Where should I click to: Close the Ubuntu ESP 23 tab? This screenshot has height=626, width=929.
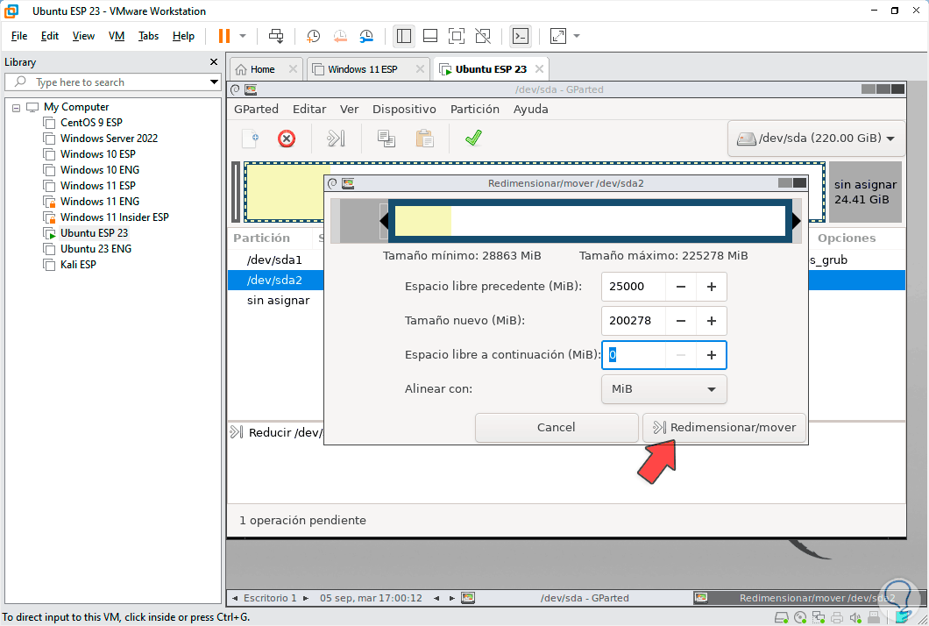(539, 69)
